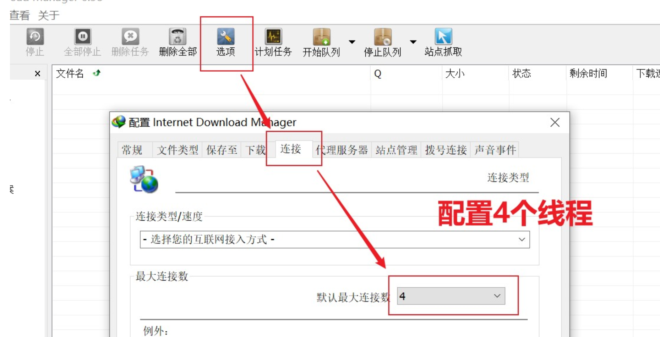Switch to the 文件类型 tab

[178, 150]
